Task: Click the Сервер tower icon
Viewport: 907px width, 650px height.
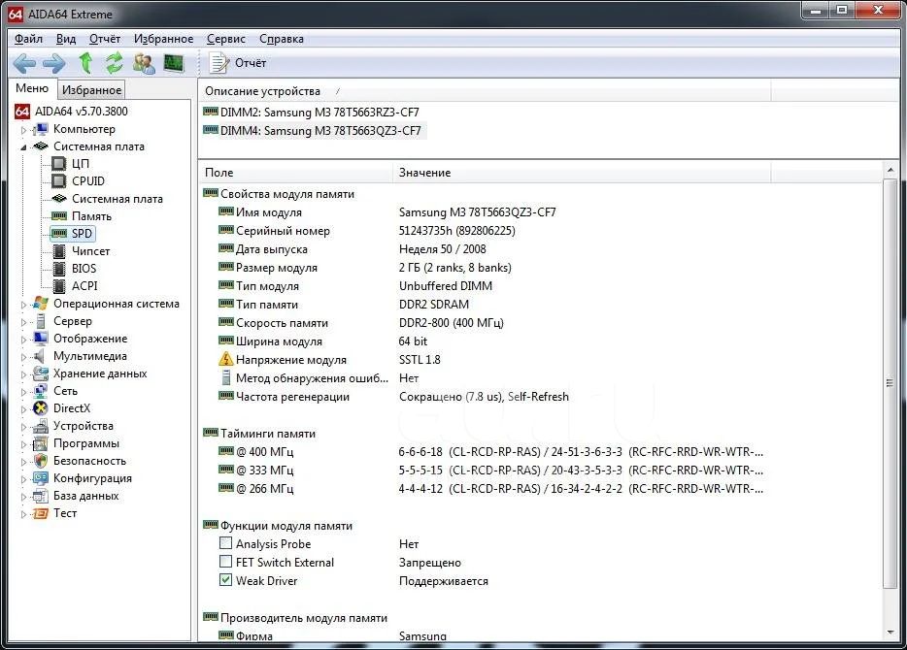Action: [41, 321]
